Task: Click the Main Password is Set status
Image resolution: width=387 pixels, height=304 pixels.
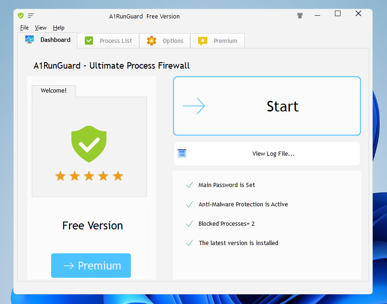Action: (227, 185)
